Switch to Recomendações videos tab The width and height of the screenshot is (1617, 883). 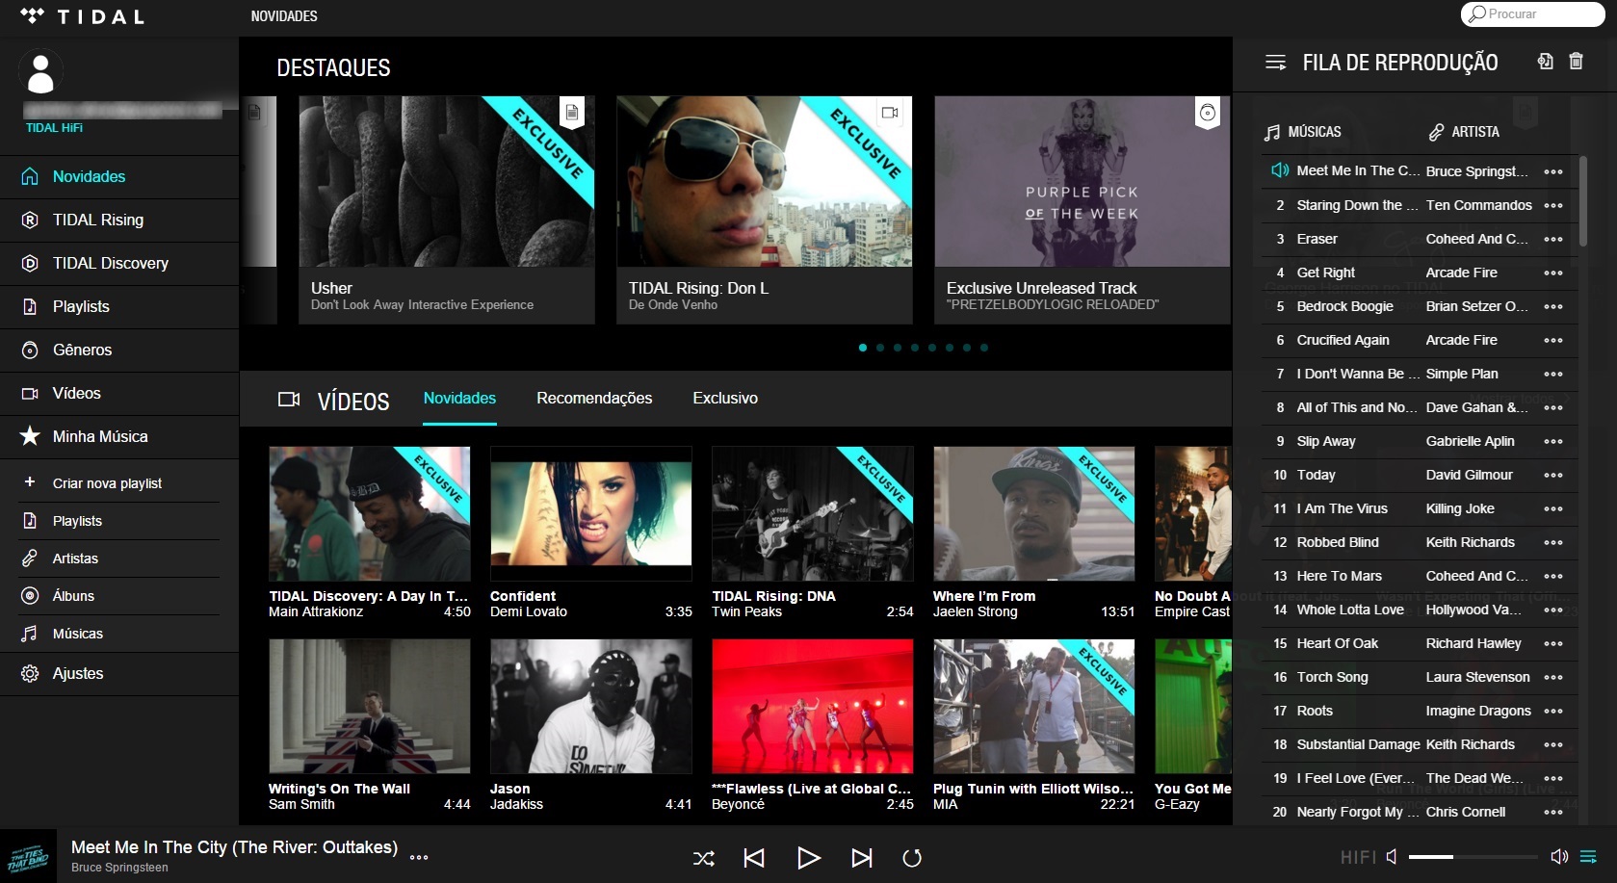pos(594,399)
